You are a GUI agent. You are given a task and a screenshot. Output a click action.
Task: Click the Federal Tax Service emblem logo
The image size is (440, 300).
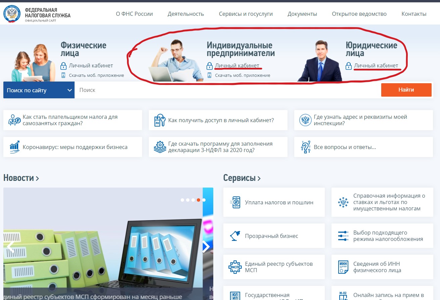12,14
